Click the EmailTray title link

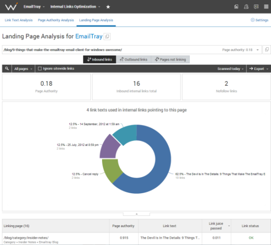coord(89,36)
